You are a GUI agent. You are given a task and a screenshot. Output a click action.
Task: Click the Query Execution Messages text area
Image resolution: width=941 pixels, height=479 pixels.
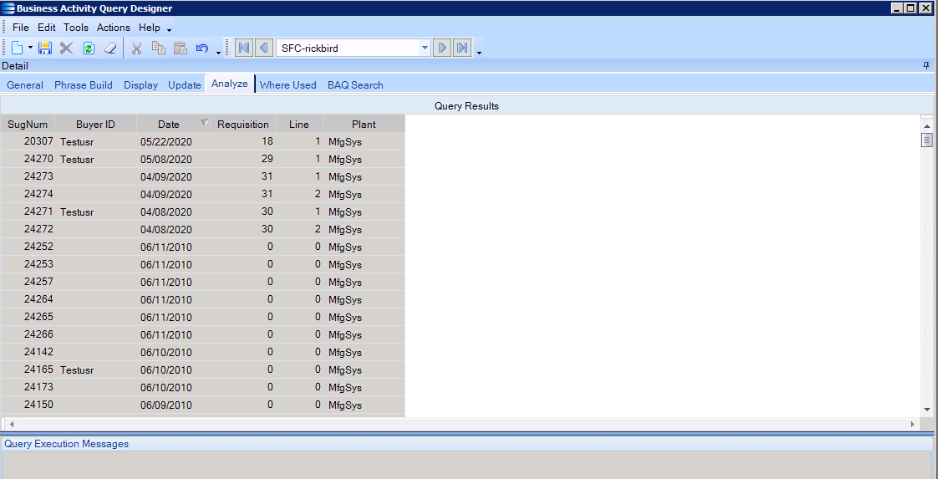(467, 465)
